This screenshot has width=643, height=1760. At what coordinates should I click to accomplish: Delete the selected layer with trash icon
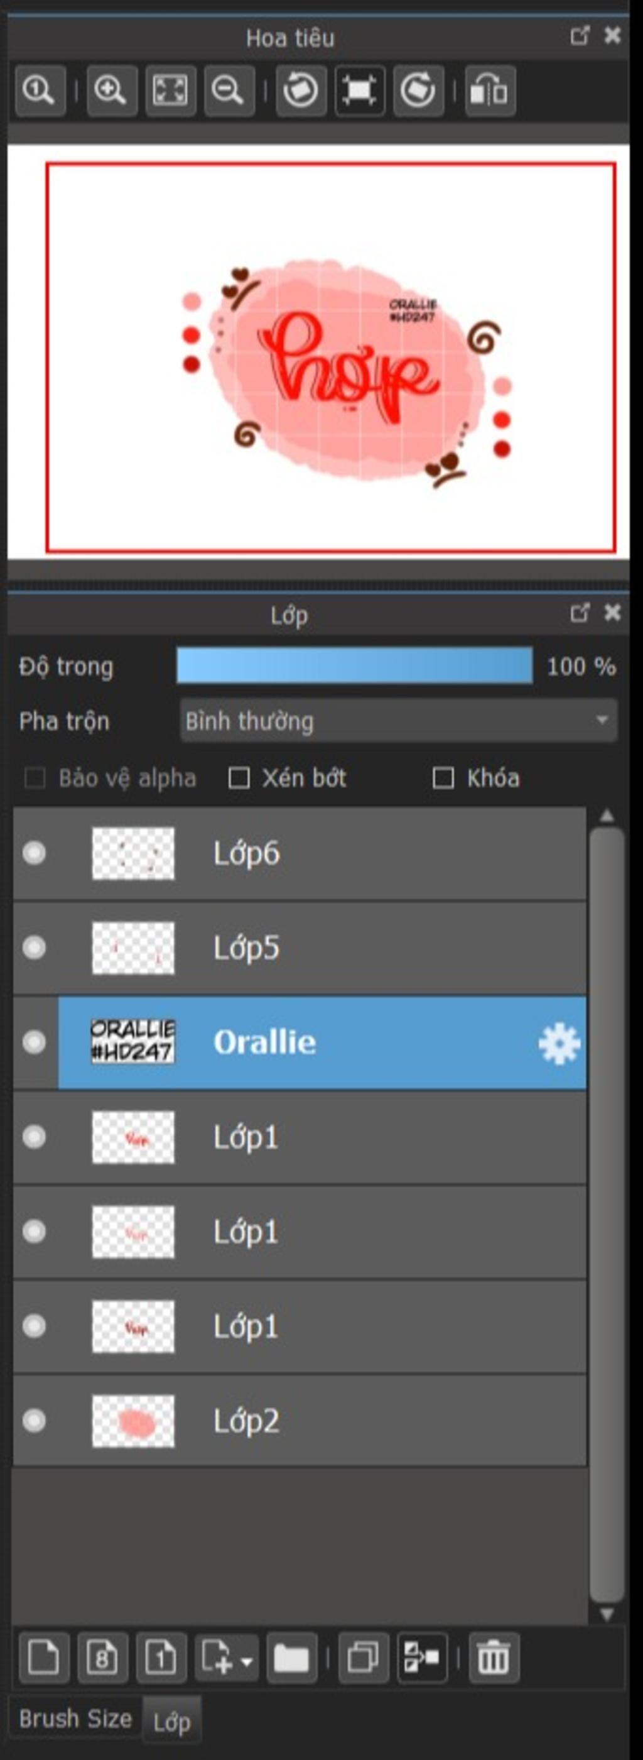click(493, 1658)
